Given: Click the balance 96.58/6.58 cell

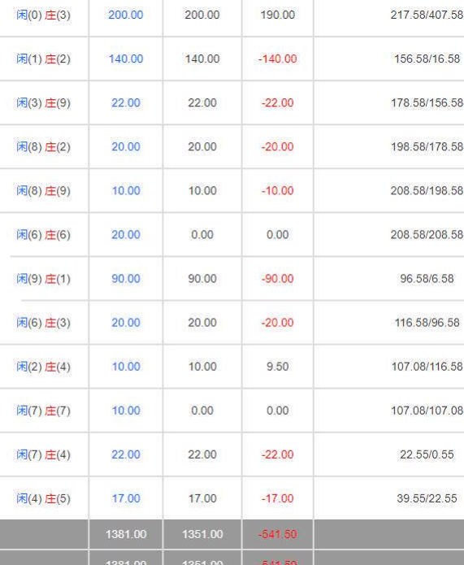Looking at the screenshot, I should coord(427,279).
